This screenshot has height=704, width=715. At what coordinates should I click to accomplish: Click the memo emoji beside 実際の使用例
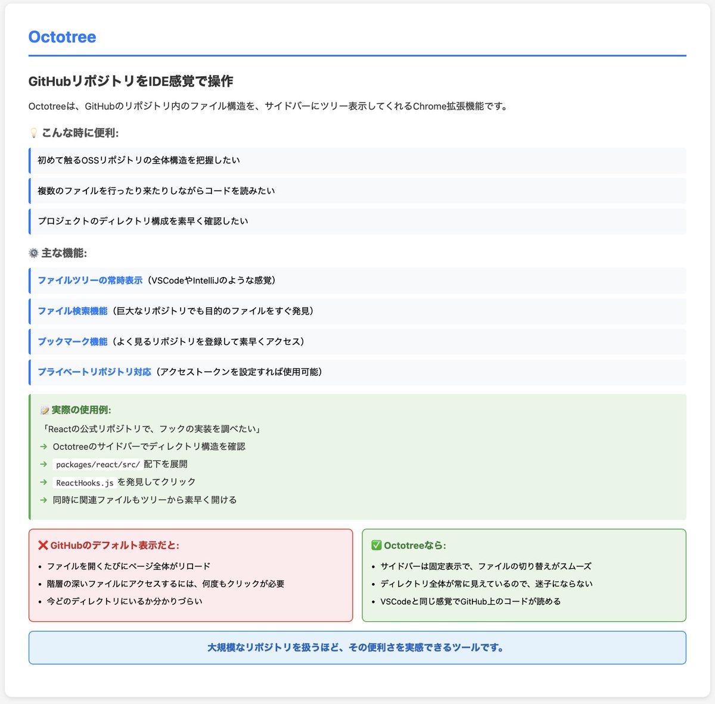click(44, 410)
